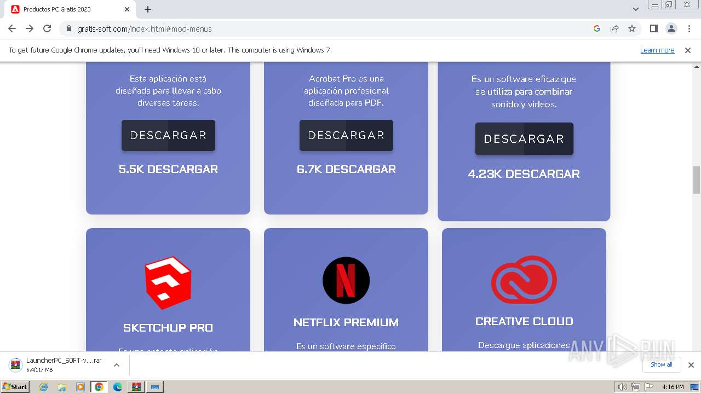Click the Creative Cloud logo
The width and height of the screenshot is (701, 394).
(x=524, y=280)
